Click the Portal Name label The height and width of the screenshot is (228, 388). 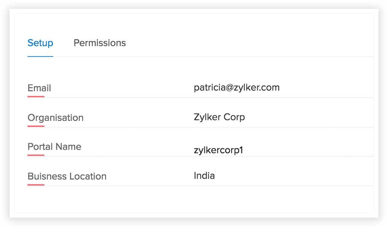[x=54, y=146]
